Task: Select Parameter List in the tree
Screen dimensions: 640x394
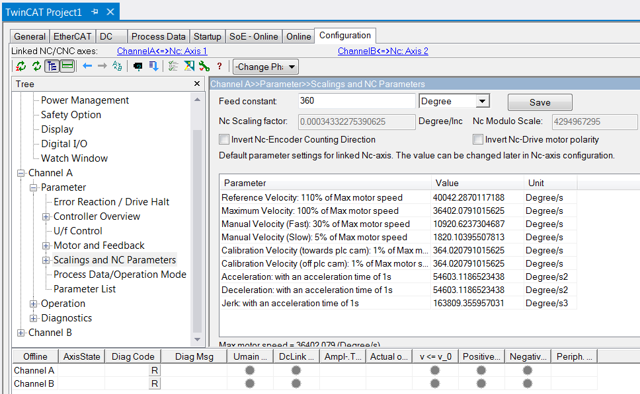Action: pos(85,289)
